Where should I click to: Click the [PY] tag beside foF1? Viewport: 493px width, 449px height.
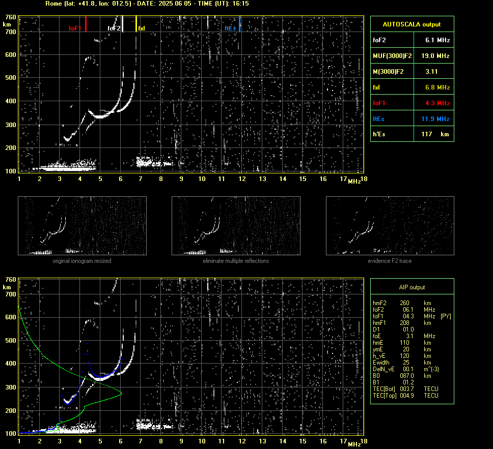pyautogui.click(x=446, y=316)
